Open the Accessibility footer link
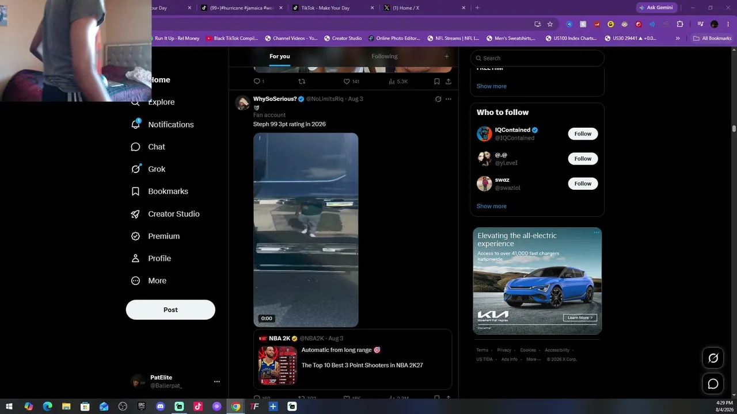737x414 pixels. click(x=557, y=350)
